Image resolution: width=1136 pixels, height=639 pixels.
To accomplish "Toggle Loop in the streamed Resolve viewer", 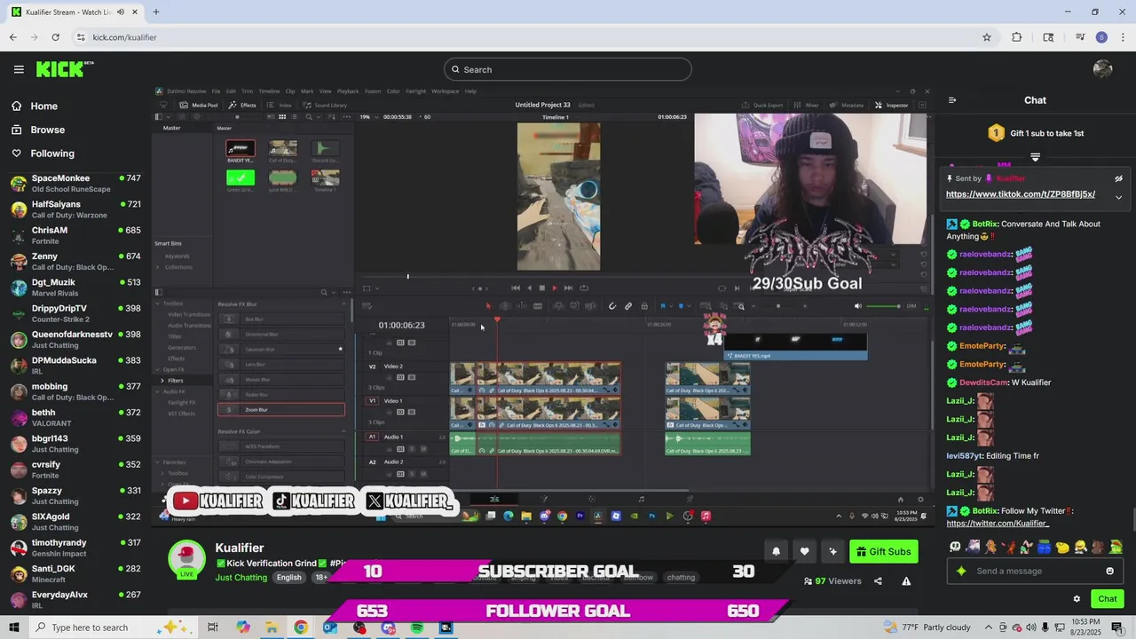I will (583, 288).
